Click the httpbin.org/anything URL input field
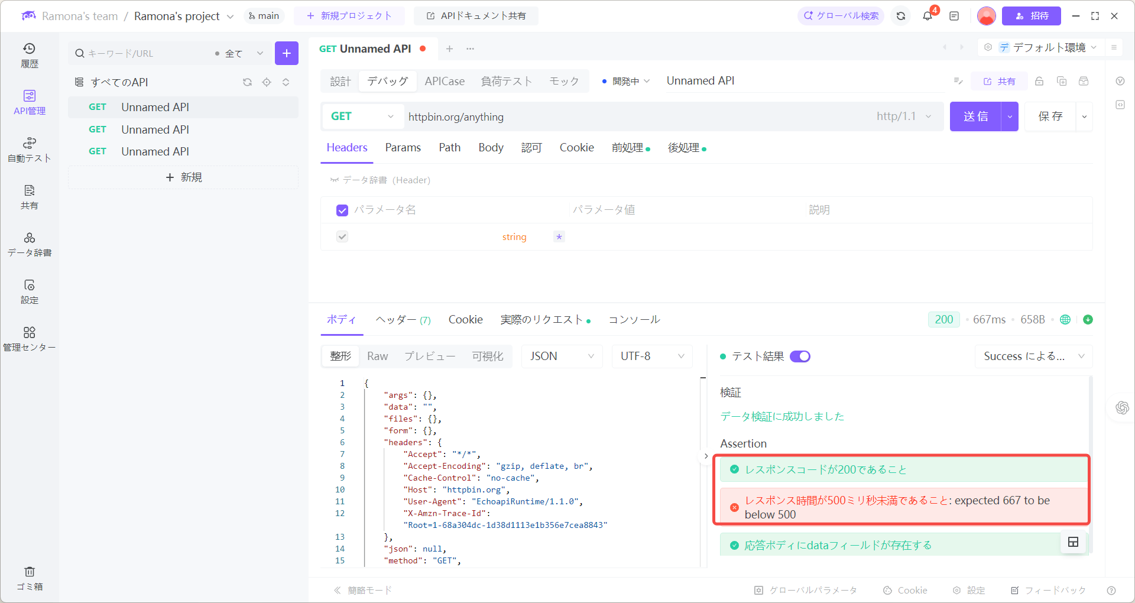 (x=591, y=116)
